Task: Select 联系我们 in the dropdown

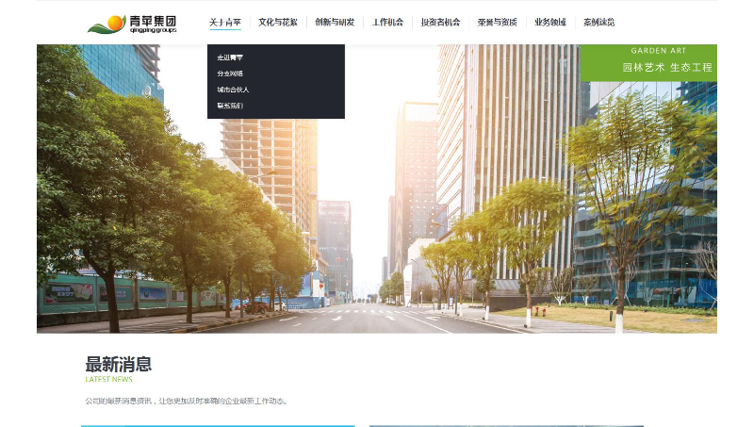Action: [x=230, y=106]
